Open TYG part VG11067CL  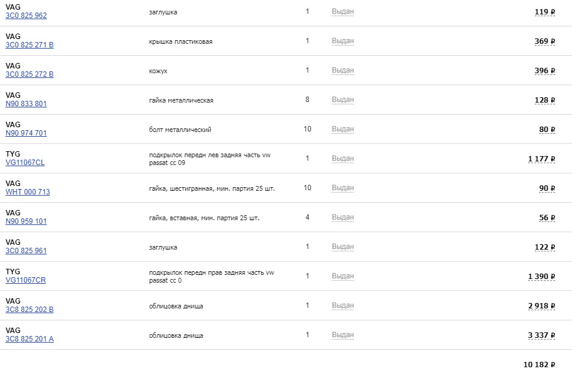pyautogui.click(x=25, y=163)
